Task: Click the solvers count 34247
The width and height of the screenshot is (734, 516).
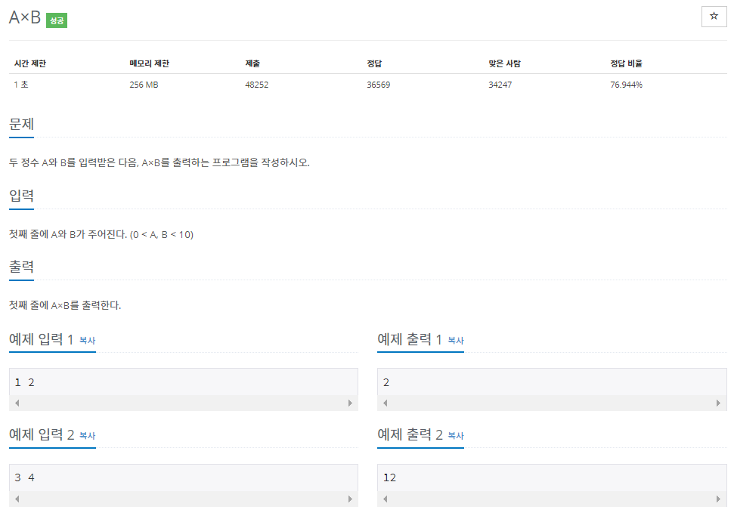Action: point(500,85)
